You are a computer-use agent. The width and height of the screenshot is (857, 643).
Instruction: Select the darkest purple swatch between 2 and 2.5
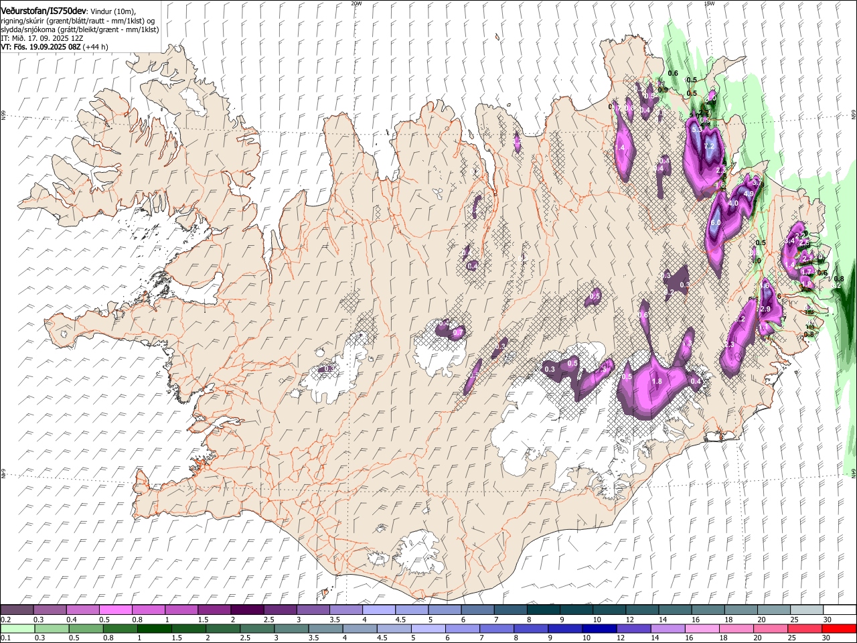point(246,610)
